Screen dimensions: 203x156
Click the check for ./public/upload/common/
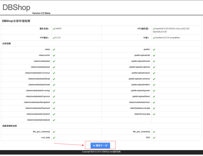[x=154, y=79]
